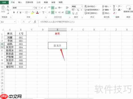Screen dimensions: 133x99
Task: Select the Format Painter brush
Action: 8,13
